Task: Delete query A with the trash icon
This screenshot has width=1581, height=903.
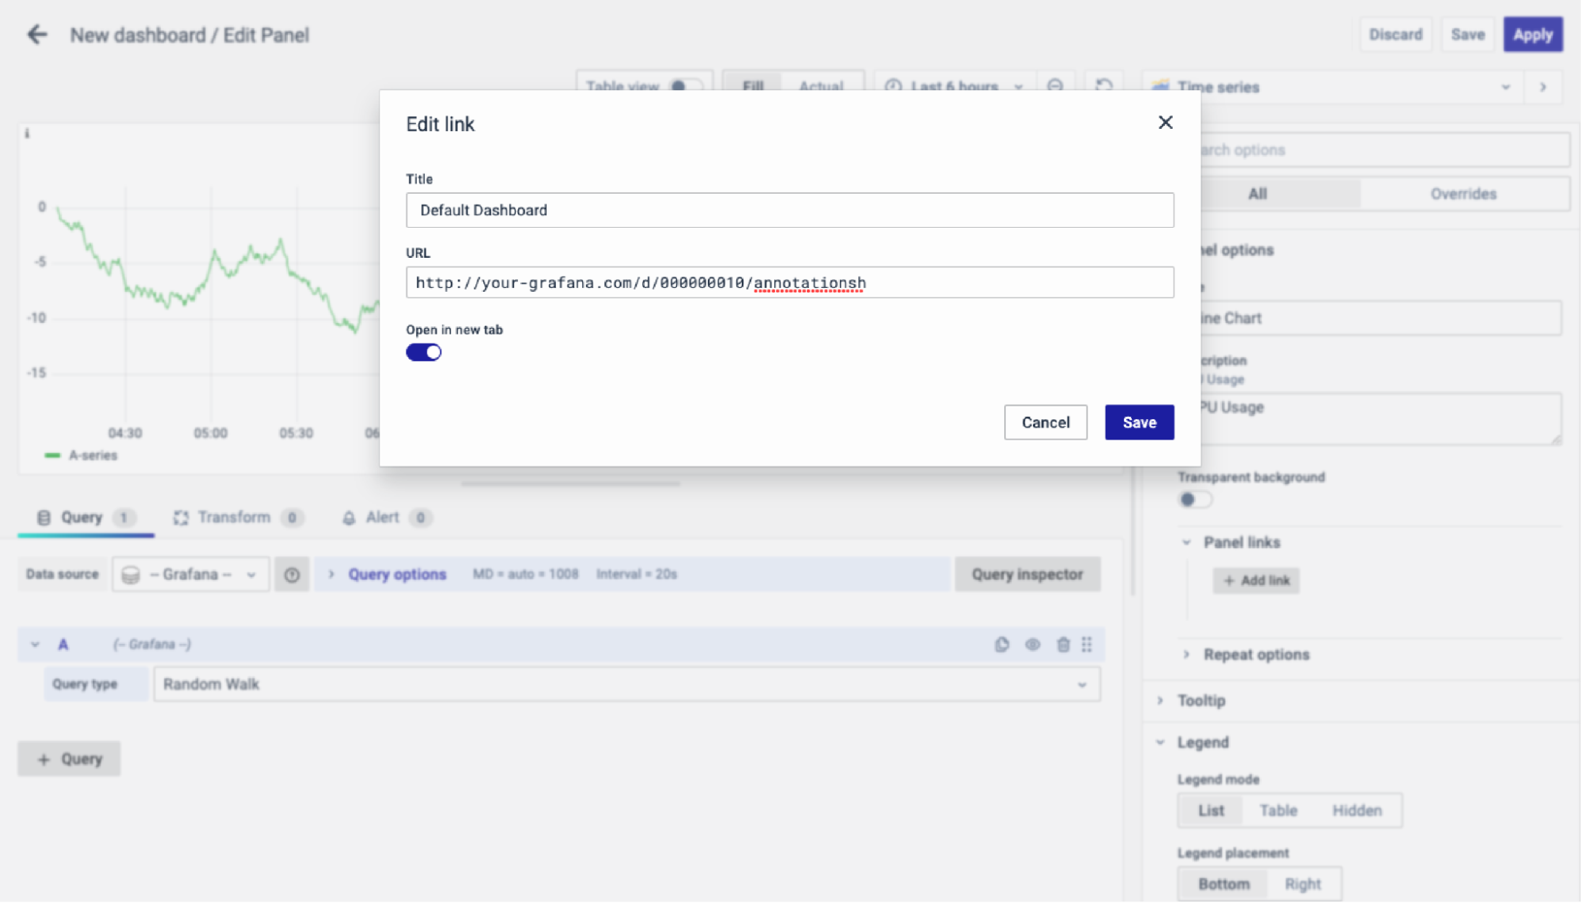Action: [x=1063, y=644]
